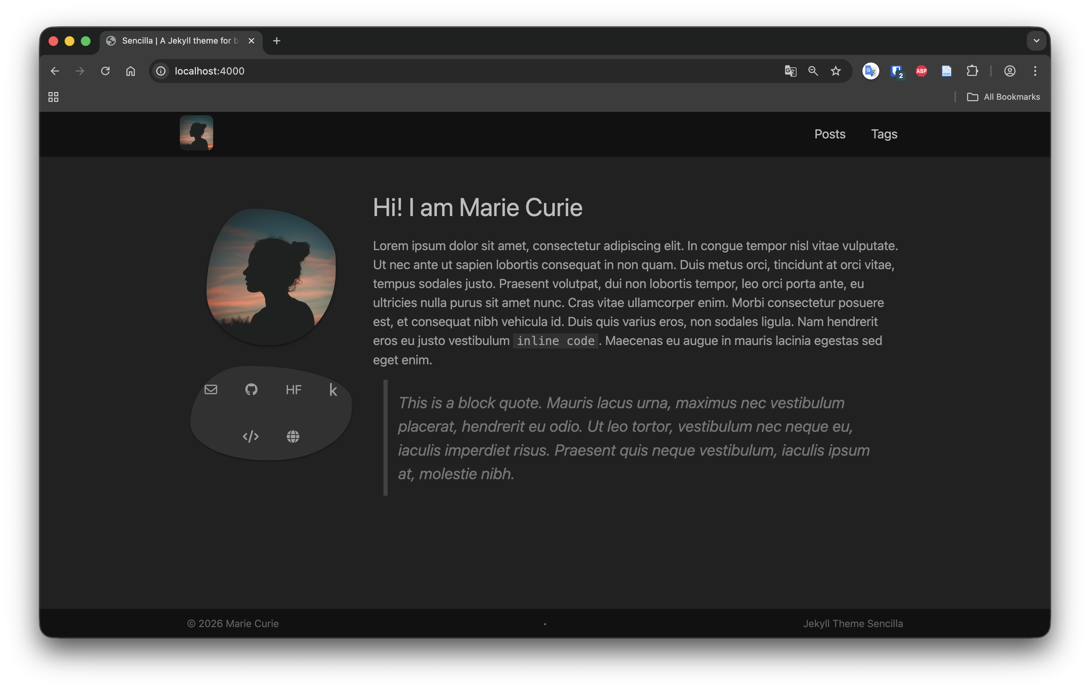The image size is (1090, 690).
Task: Click the Google Translate page icon
Action: pos(790,71)
